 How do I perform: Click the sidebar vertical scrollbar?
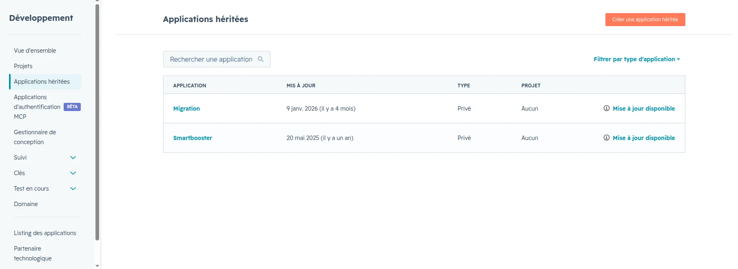(97, 122)
